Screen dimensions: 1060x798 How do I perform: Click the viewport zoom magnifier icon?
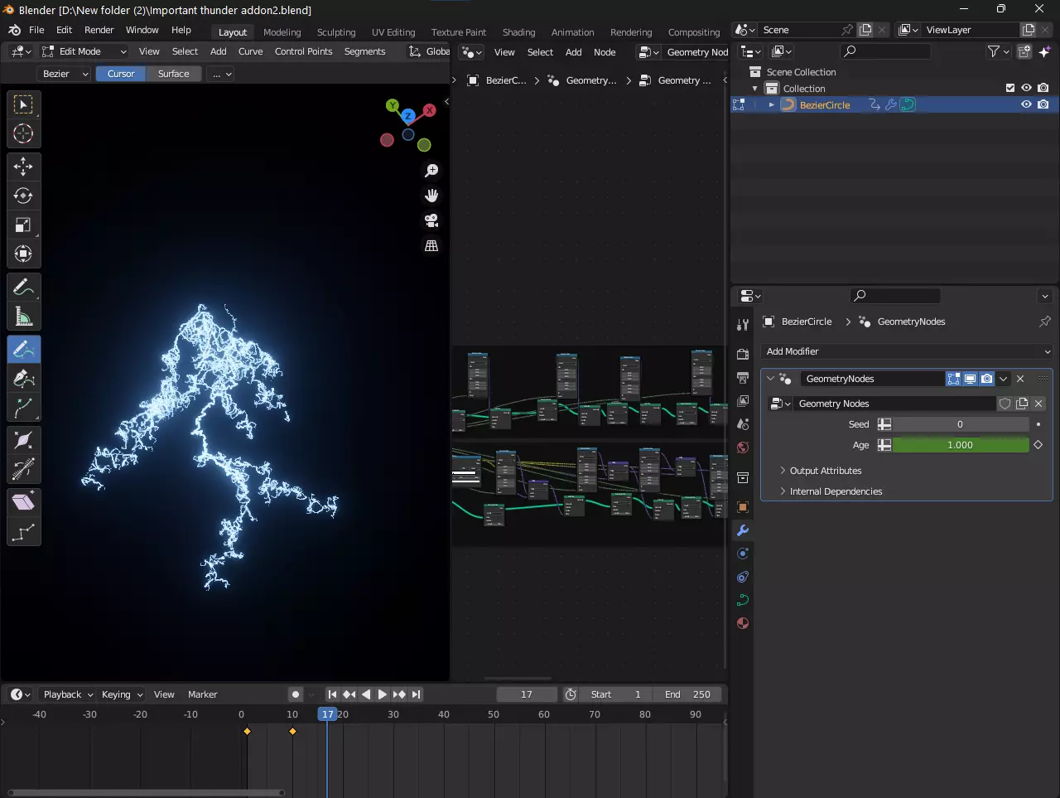point(431,171)
